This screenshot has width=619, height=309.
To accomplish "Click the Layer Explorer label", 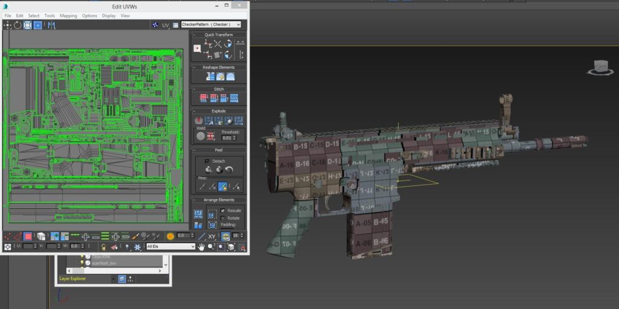I will [x=73, y=279].
